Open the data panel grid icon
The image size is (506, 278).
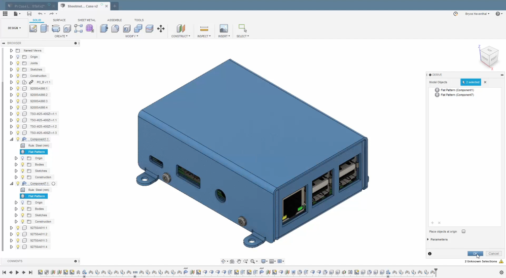(x=5, y=14)
